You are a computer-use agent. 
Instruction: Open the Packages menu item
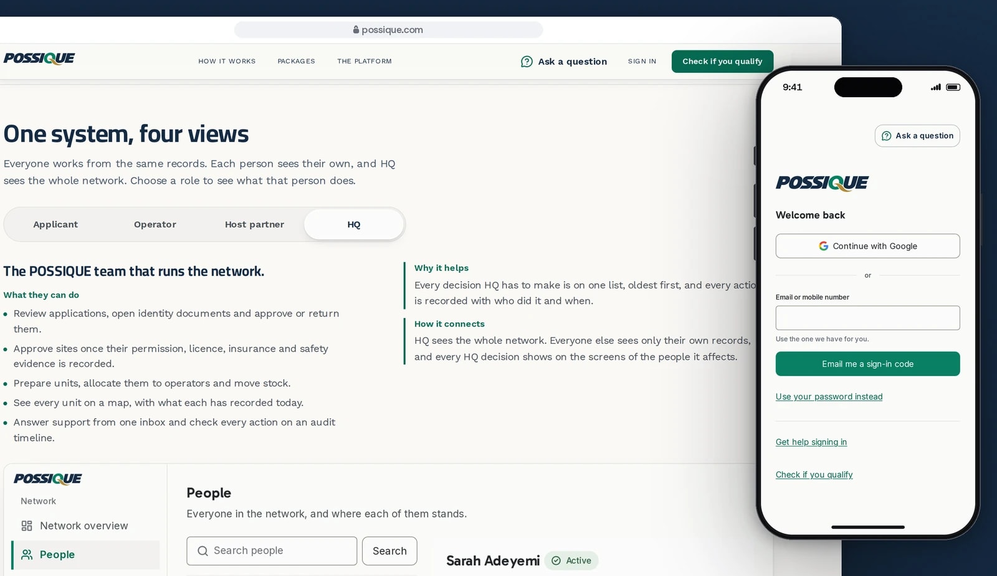click(x=296, y=62)
